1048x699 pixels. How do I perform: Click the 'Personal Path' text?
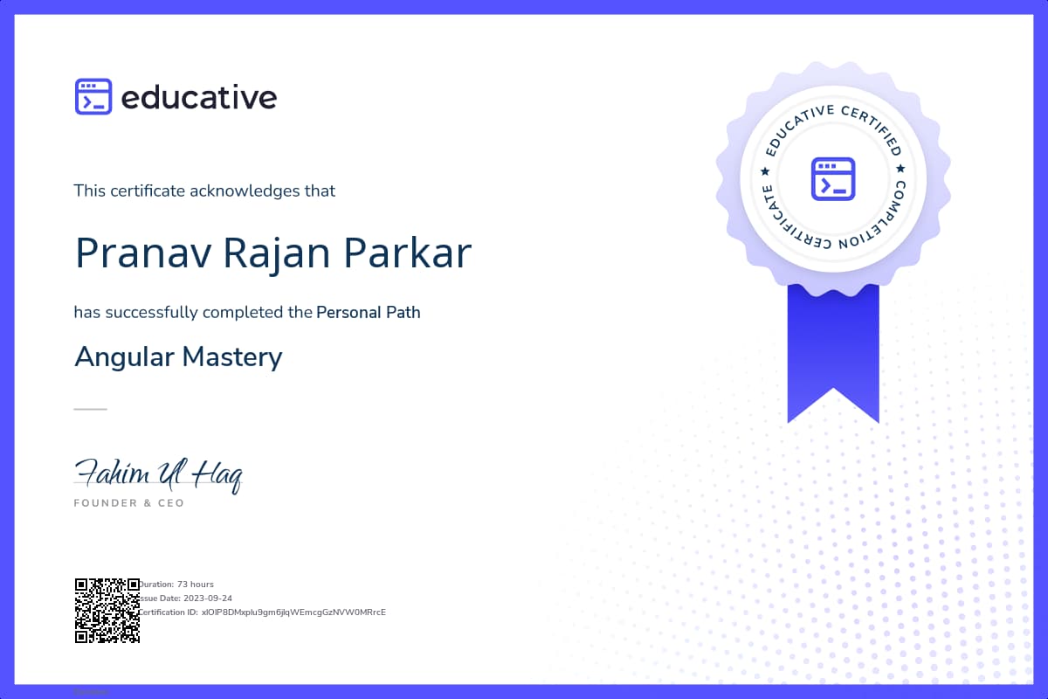tap(369, 312)
